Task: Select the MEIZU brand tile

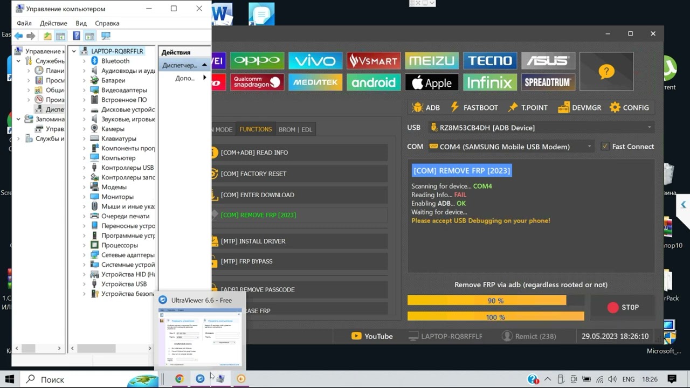Action: pos(432,60)
